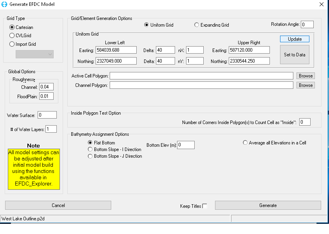Open the Import Grid format dropdown
Screen dimensions: 329x234
(x=34, y=54)
